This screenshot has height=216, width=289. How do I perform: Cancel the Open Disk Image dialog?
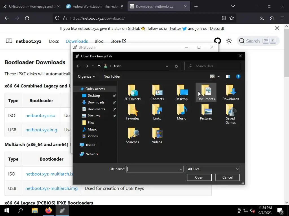227,177
